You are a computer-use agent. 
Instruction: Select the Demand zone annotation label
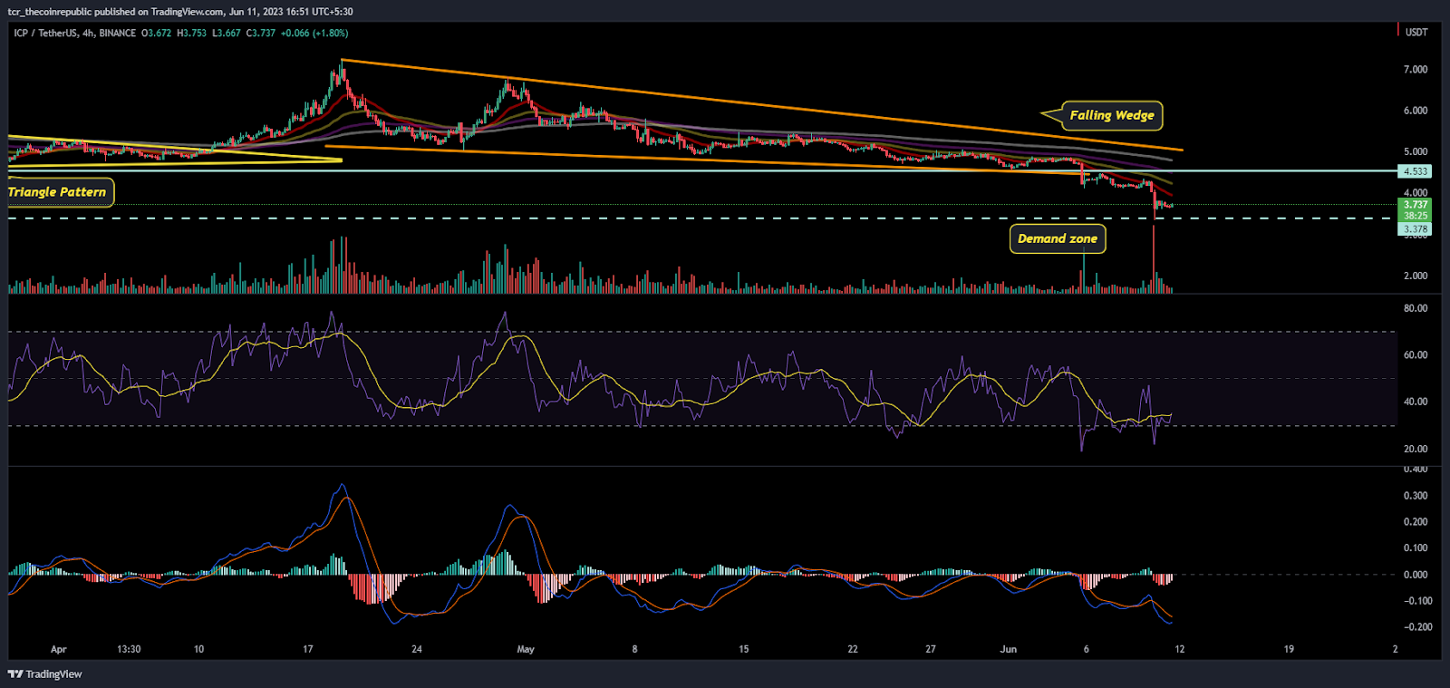(1058, 238)
